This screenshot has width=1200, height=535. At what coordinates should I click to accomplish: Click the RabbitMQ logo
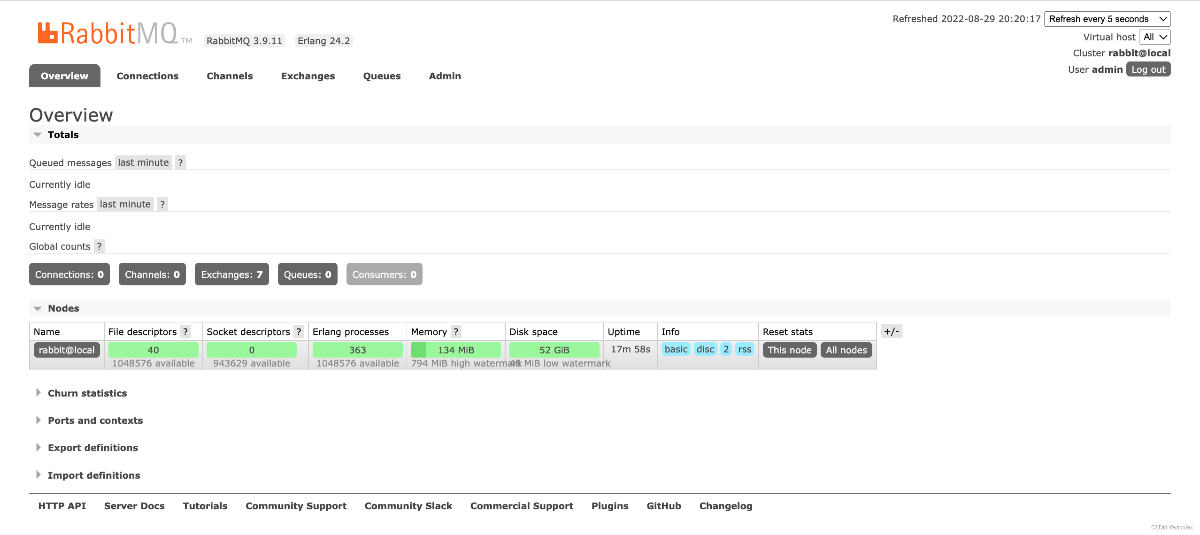pyautogui.click(x=115, y=33)
